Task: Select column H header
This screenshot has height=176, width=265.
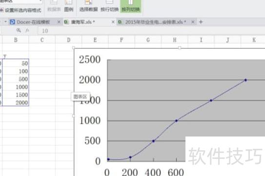Action: pos(175,40)
